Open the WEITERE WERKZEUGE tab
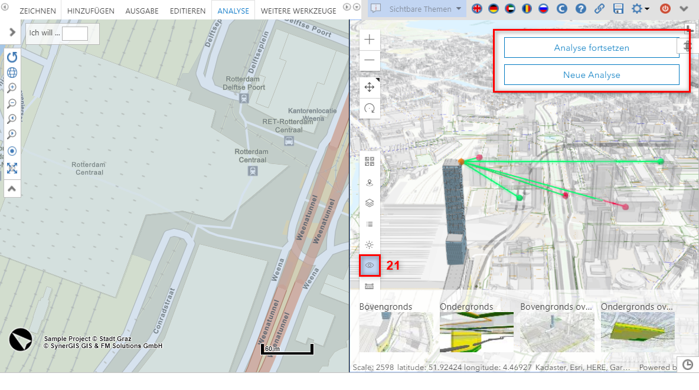This screenshot has height=390, width=699. 298,11
